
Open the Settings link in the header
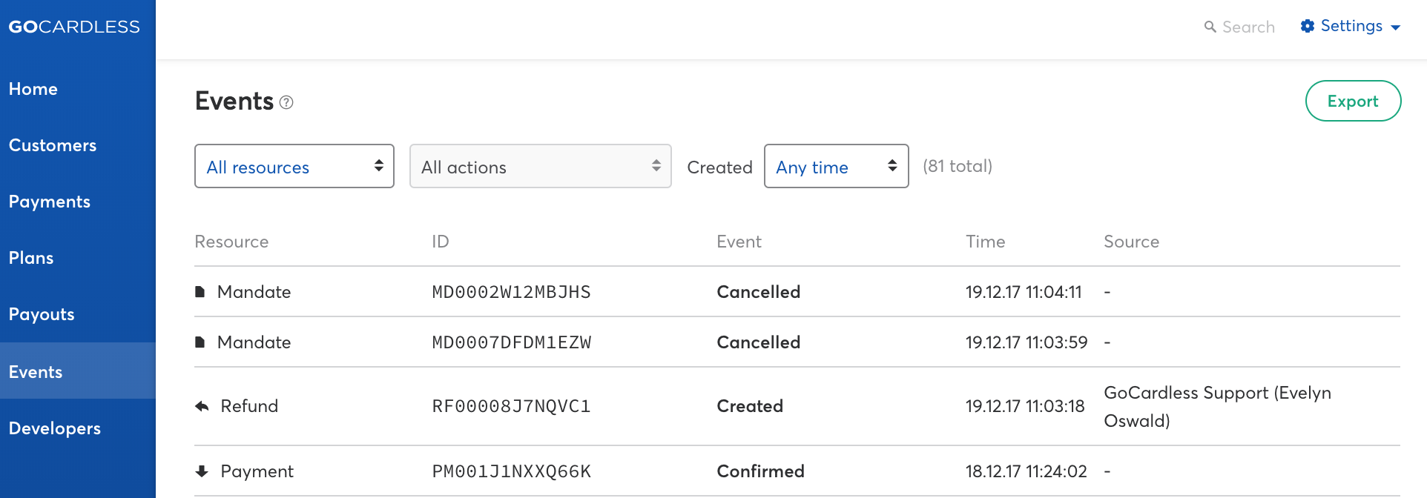[1351, 26]
